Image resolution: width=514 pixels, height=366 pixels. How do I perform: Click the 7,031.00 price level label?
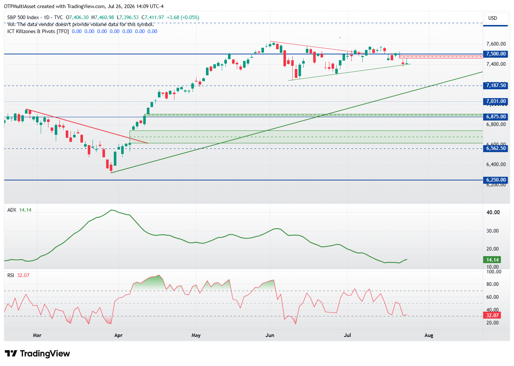[496, 101]
